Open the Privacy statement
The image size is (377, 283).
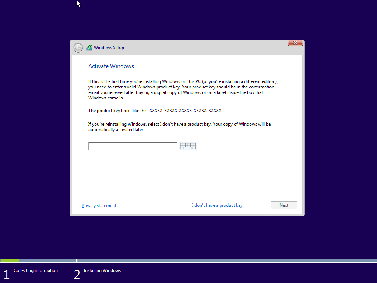(99, 205)
